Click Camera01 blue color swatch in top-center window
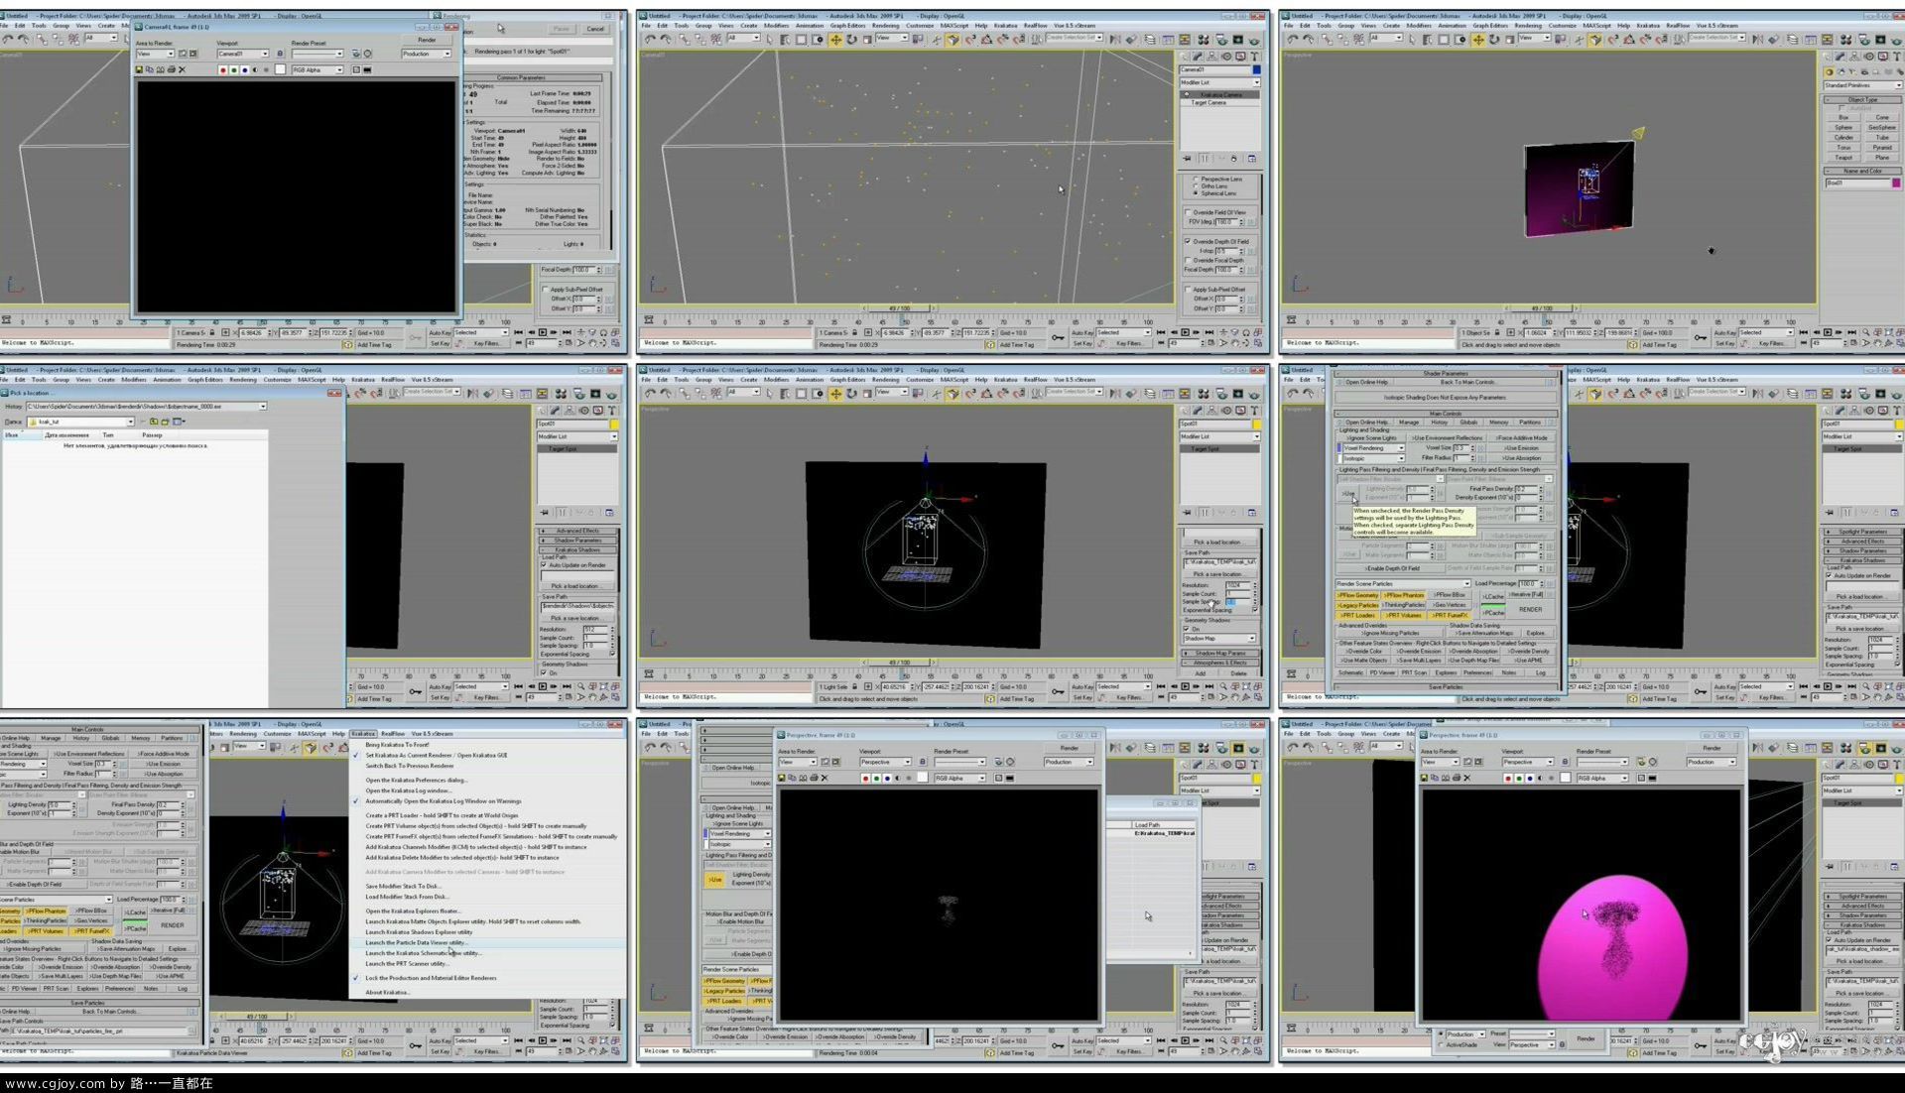This screenshot has height=1093, width=1905. 1256,69
